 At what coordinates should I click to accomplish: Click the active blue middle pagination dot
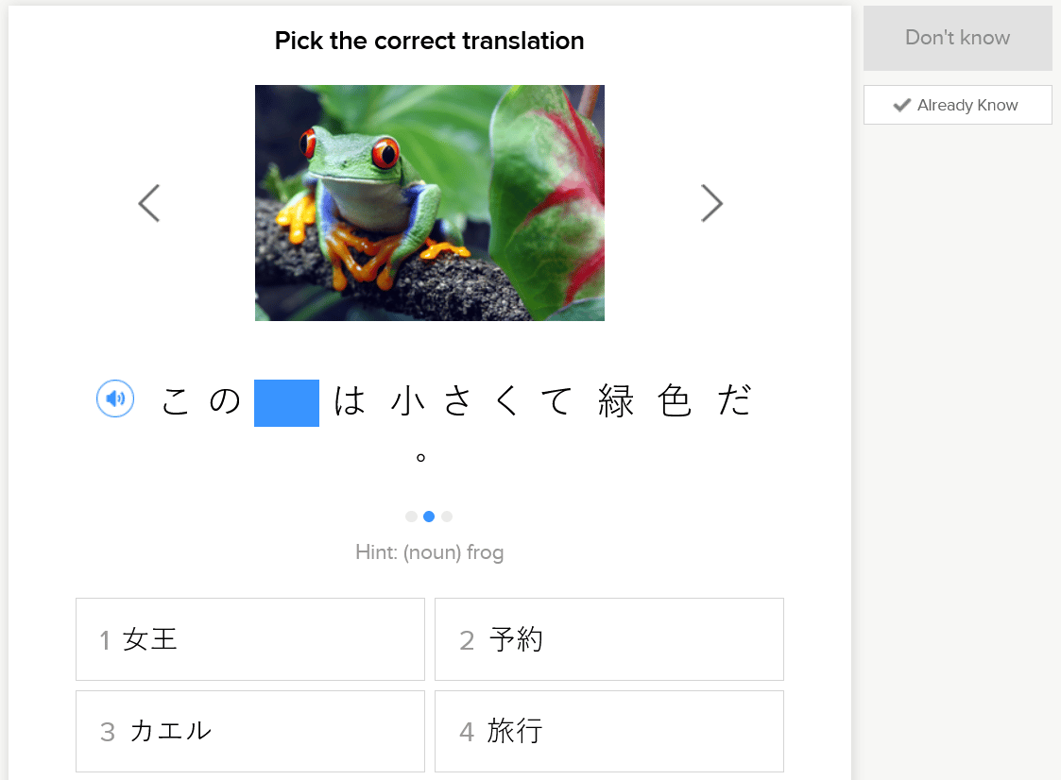(429, 517)
